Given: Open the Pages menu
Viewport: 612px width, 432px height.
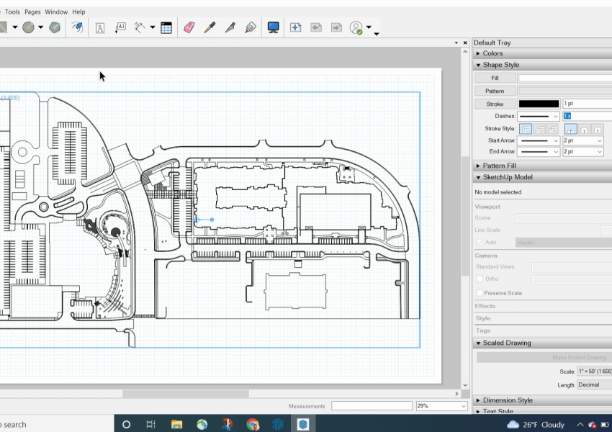Looking at the screenshot, I should coord(32,12).
